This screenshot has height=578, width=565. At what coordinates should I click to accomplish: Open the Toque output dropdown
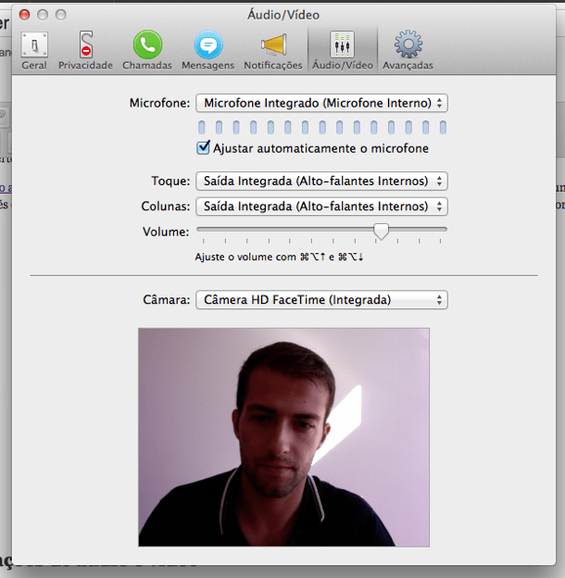321,181
